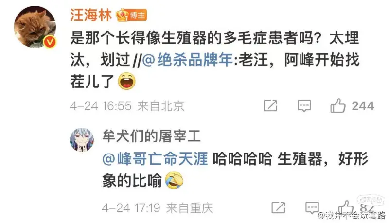Screen dimensions: 389x223
Task: Like the reply by 牟犬们的屠宰工
Action: (x=346, y=207)
